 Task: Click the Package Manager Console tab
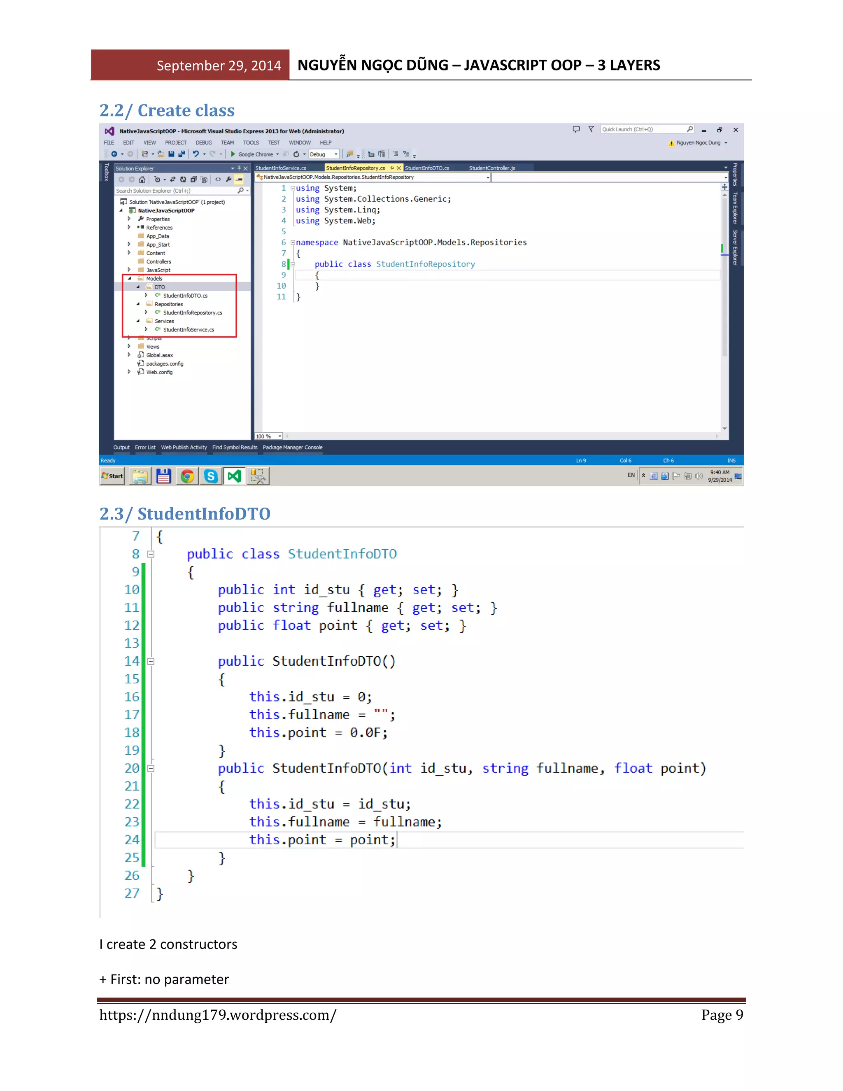pyautogui.click(x=293, y=448)
